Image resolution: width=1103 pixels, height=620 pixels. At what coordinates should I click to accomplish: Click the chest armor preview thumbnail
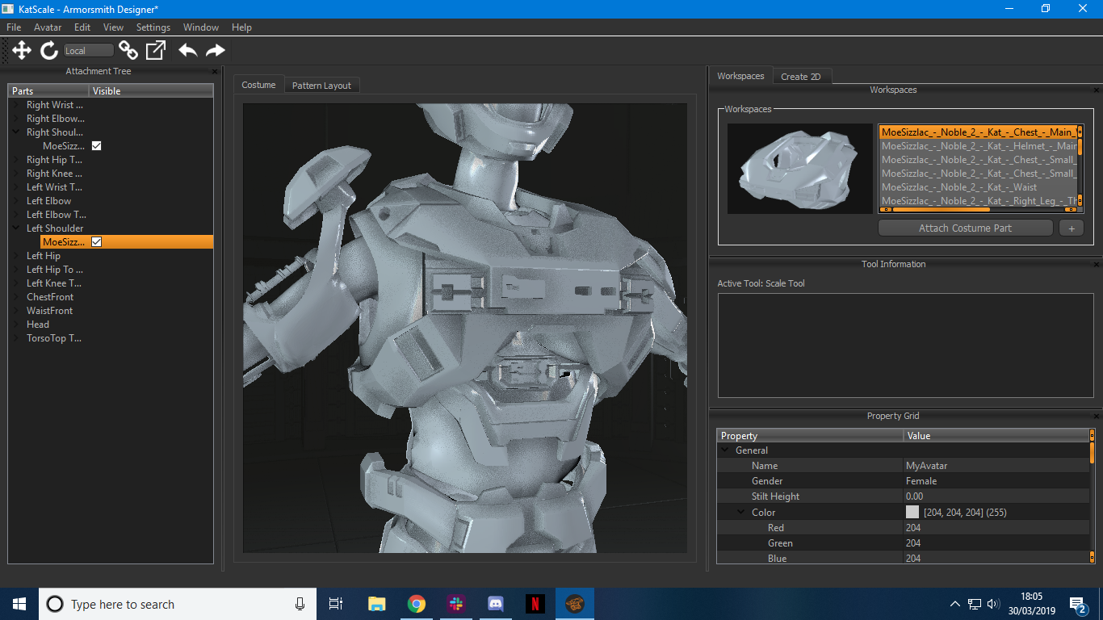(x=799, y=169)
